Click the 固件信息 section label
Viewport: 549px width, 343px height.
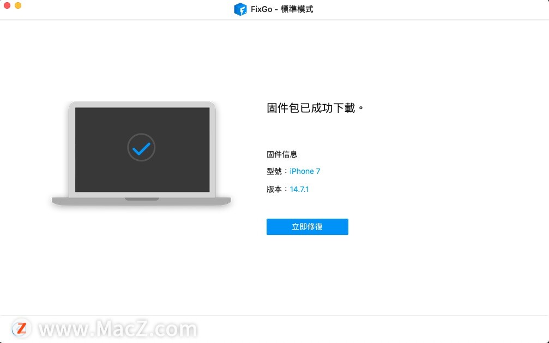point(282,154)
